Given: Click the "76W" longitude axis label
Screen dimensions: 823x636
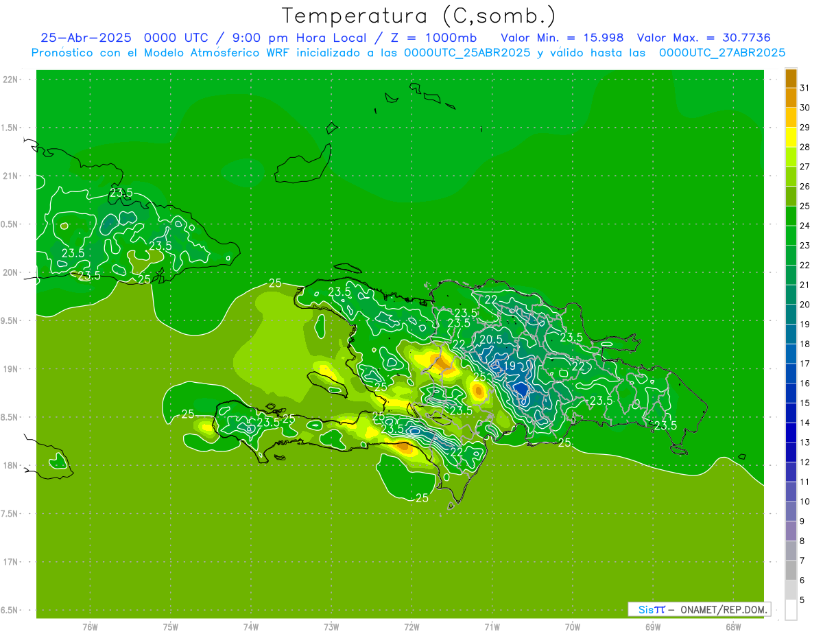Looking at the screenshot, I should (90, 626).
